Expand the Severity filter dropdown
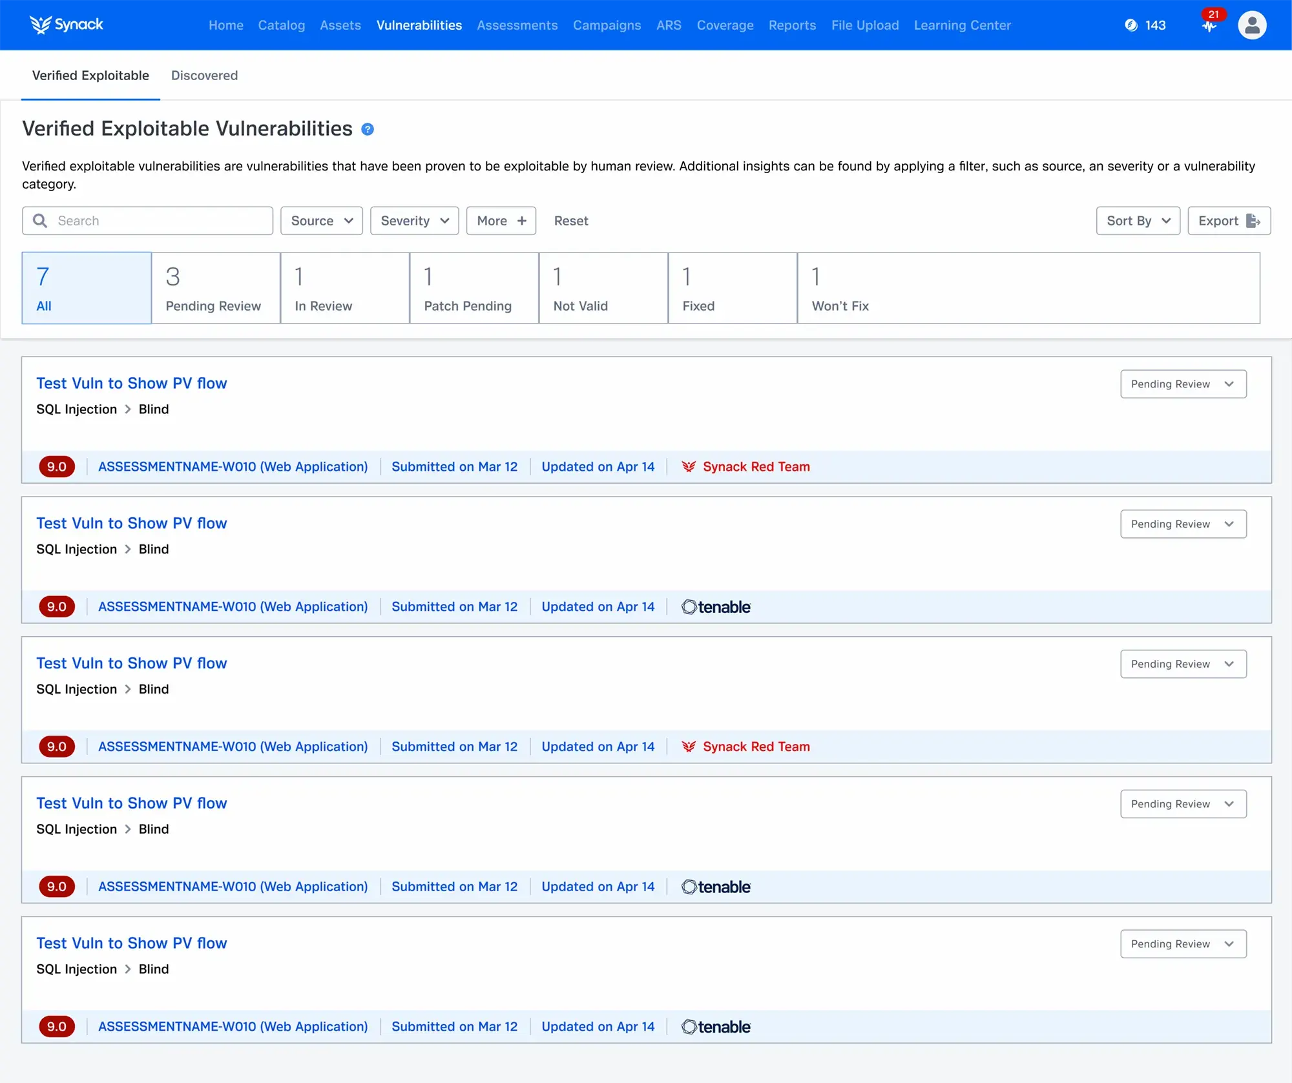Viewport: 1292px width, 1083px height. point(414,221)
